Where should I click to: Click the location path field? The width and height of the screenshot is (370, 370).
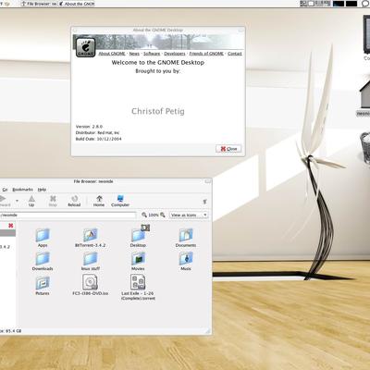68,215
